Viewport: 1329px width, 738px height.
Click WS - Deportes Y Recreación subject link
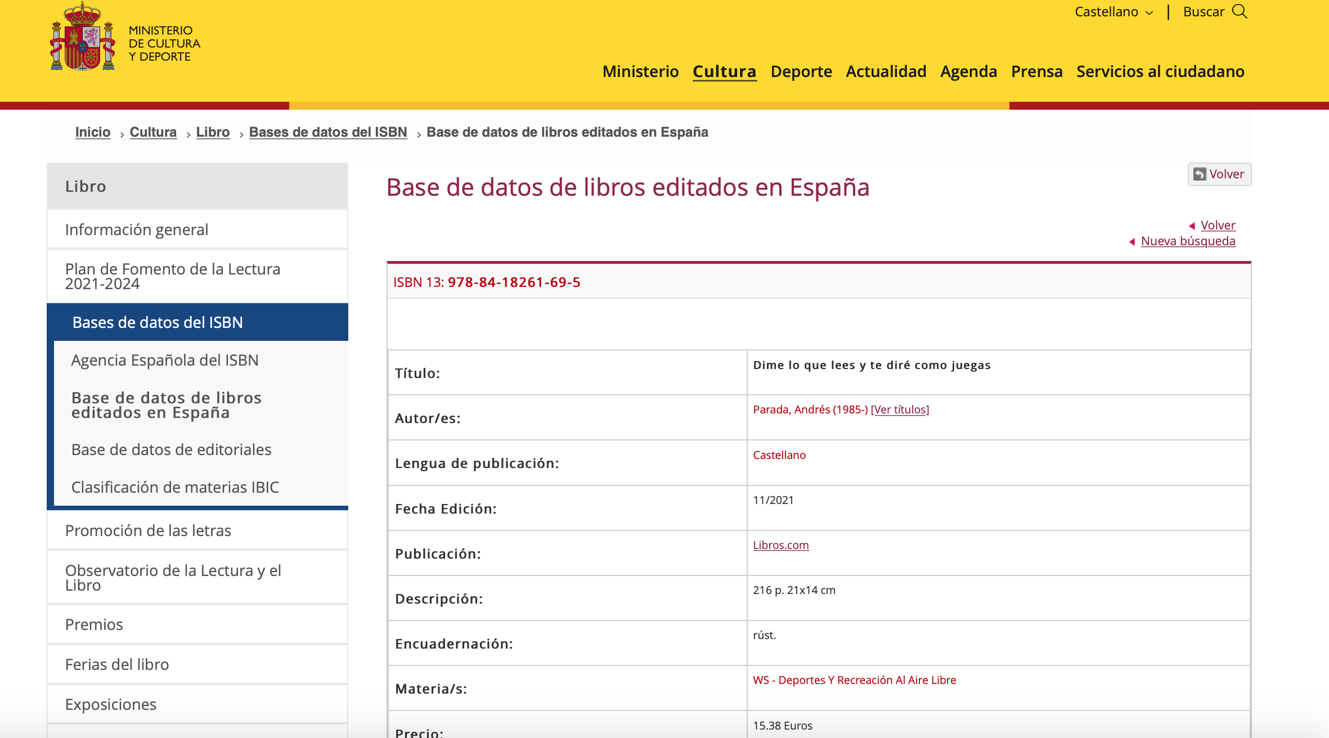pos(854,680)
